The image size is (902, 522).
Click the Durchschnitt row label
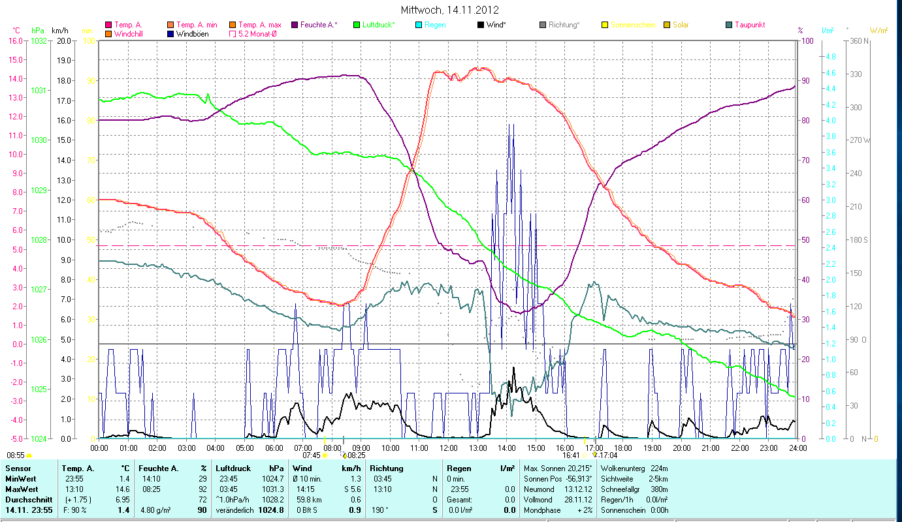point(27,499)
